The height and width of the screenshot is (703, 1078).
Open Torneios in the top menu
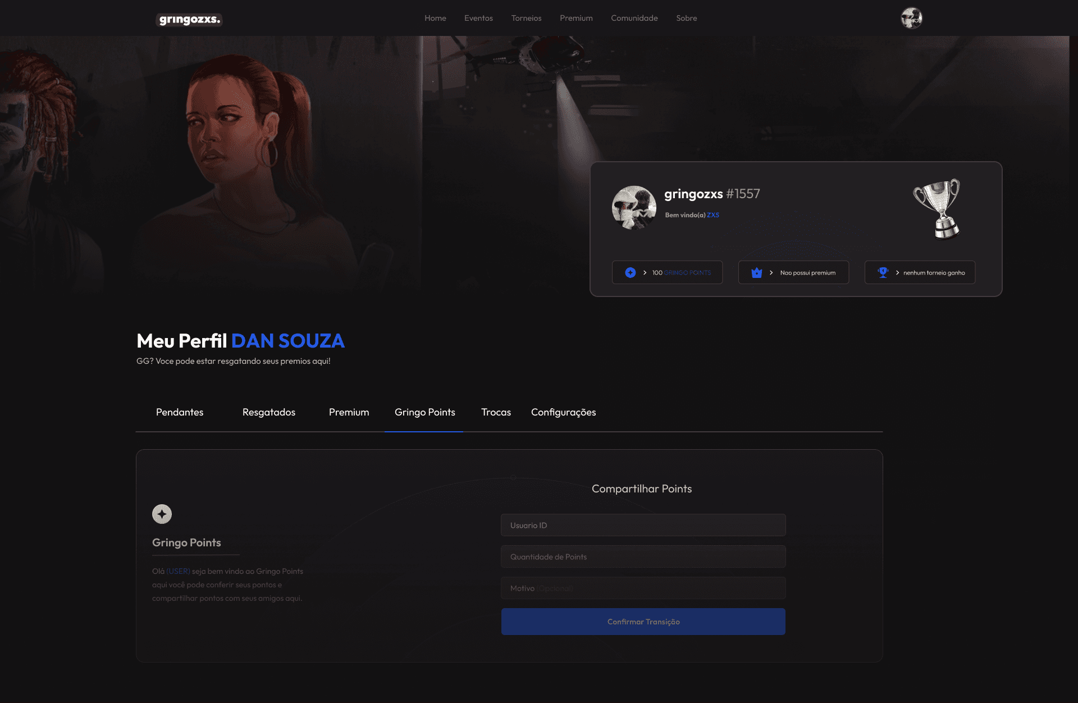point(526,18)
